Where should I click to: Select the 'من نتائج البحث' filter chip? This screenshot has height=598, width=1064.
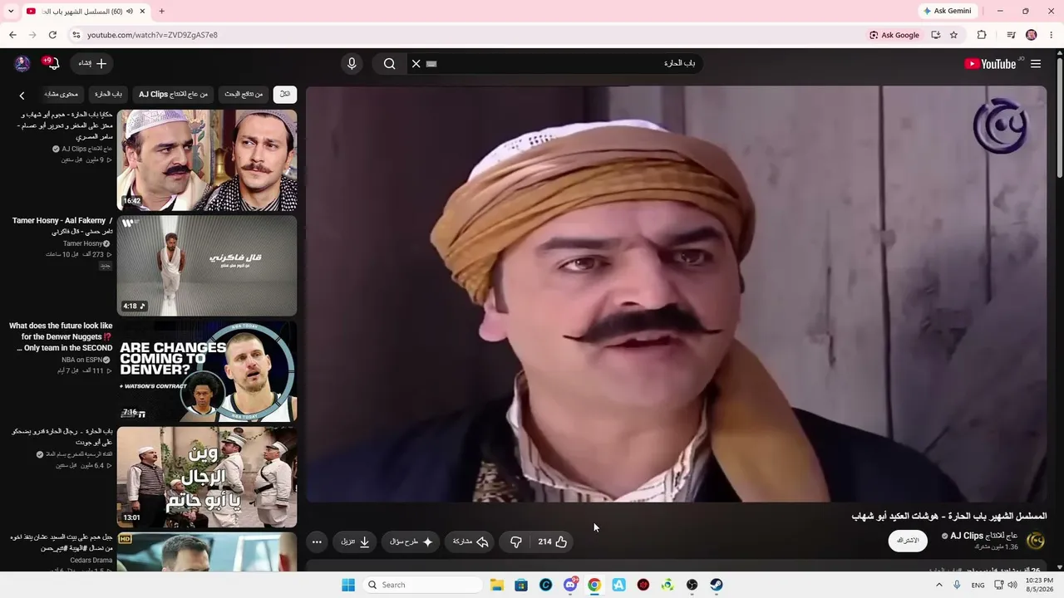point(244,95)
